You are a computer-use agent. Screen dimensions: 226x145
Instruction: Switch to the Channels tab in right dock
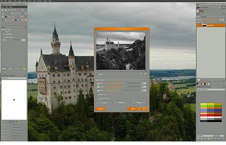pos(200,11)
